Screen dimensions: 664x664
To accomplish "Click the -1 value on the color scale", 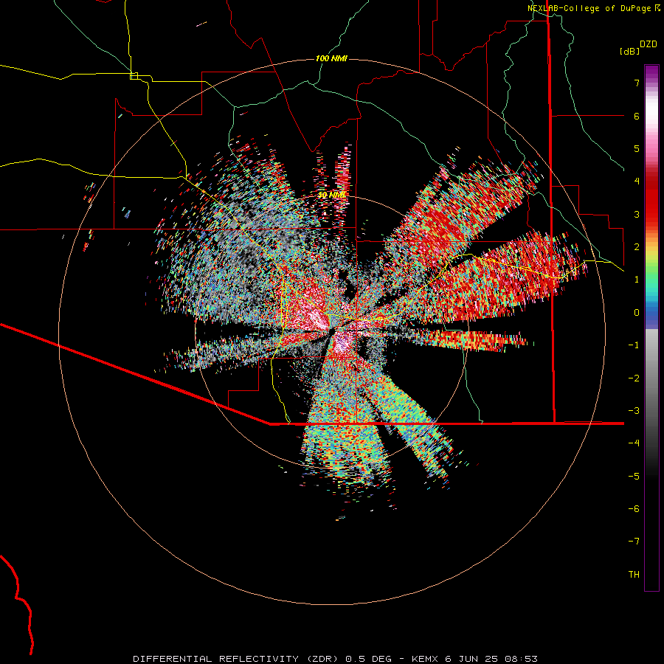I will (x=634, y=345).
